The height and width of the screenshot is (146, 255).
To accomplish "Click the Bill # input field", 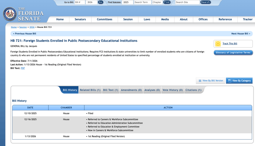I will (80, 2).
